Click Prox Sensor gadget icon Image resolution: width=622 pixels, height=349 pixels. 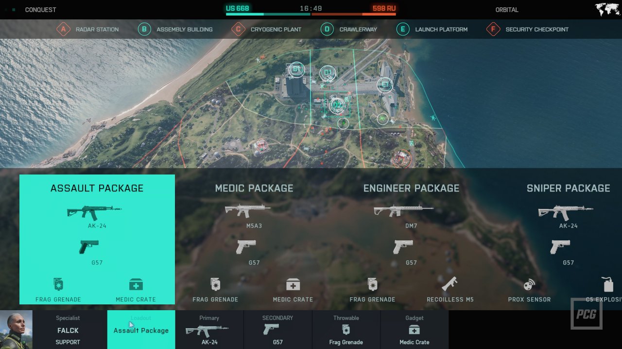[x=529, y=285]
